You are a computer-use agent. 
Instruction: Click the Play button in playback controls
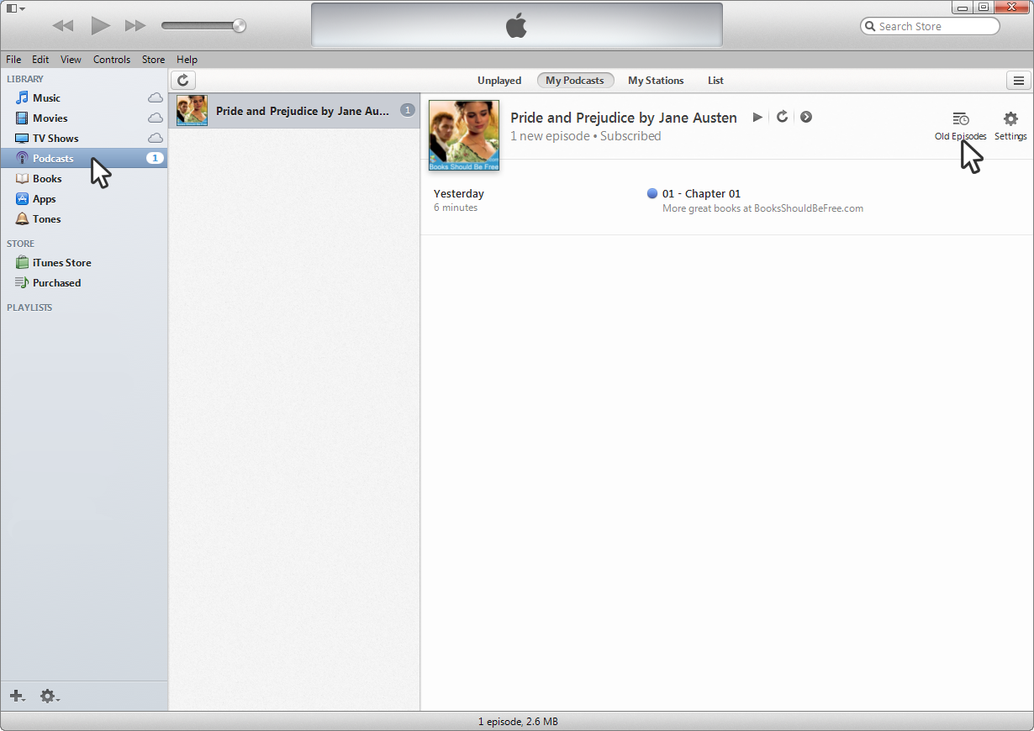(x=101, y=26)
